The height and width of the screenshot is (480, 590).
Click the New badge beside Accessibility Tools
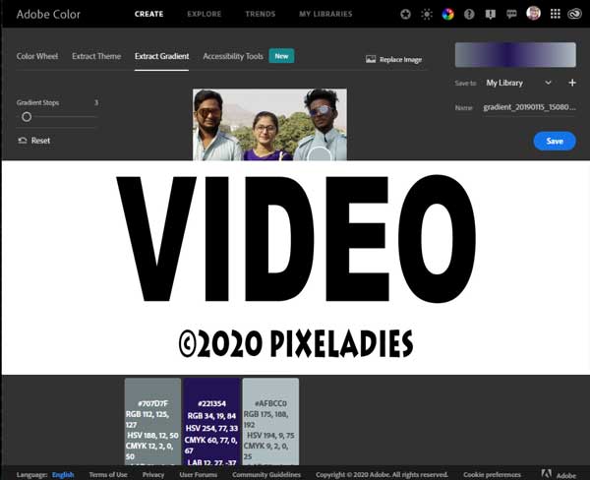coord(281,56)
